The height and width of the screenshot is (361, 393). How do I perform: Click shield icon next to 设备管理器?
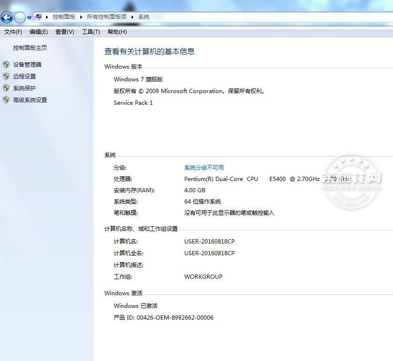6,65
